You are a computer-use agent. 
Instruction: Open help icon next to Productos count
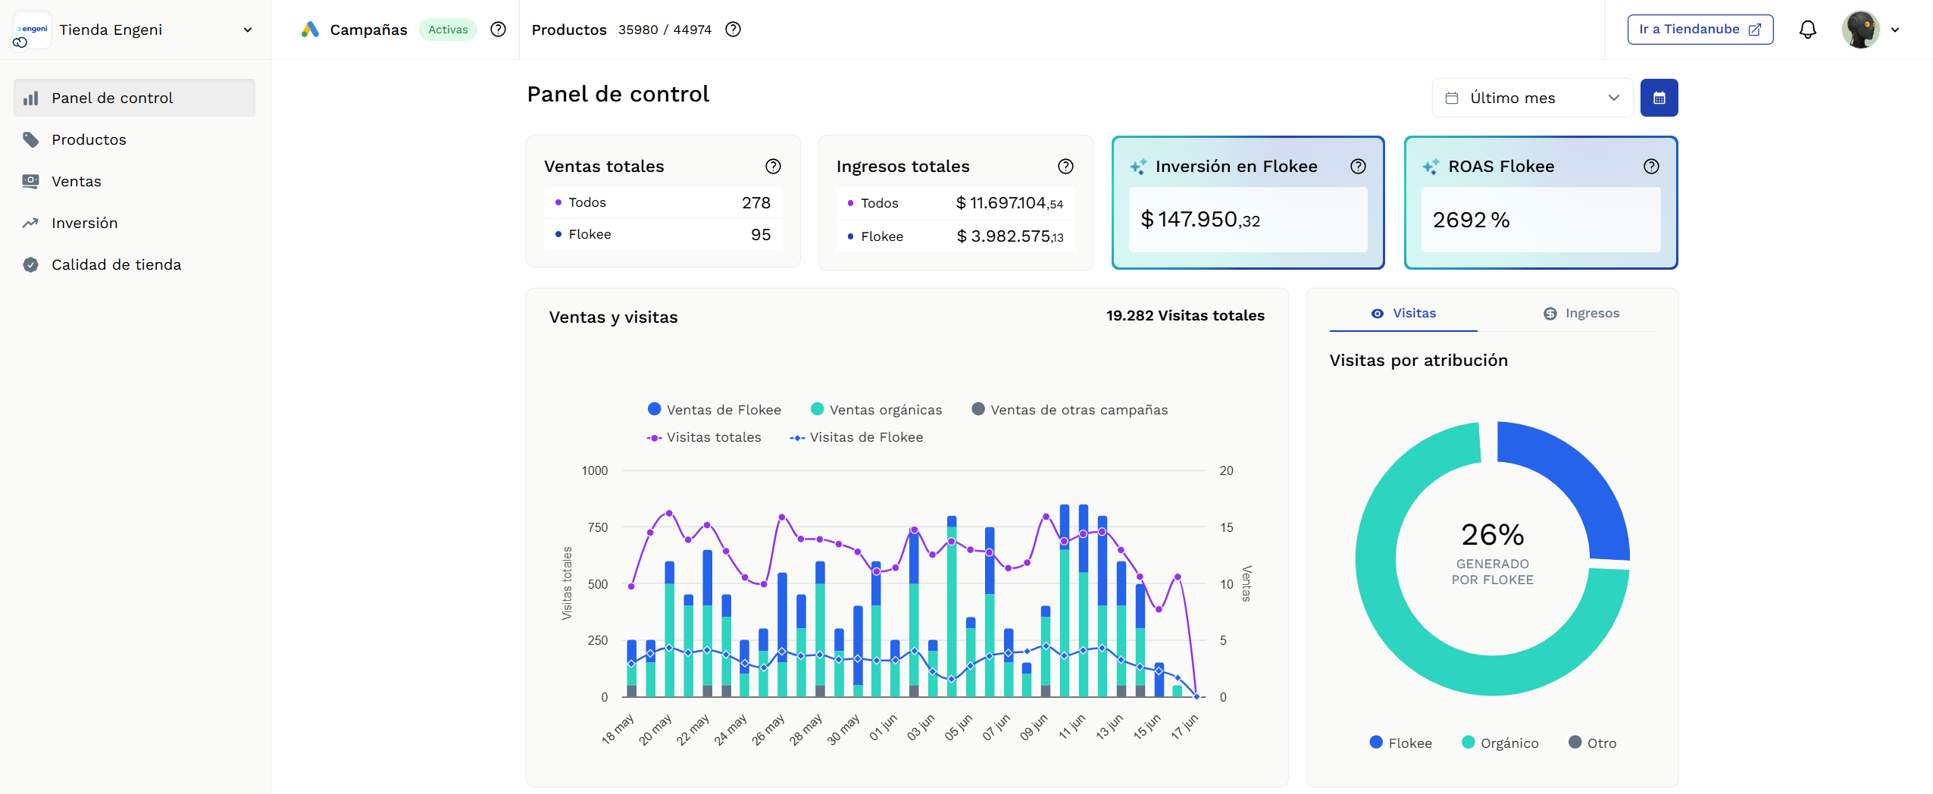pyautogui.click(x=733, y=30)
